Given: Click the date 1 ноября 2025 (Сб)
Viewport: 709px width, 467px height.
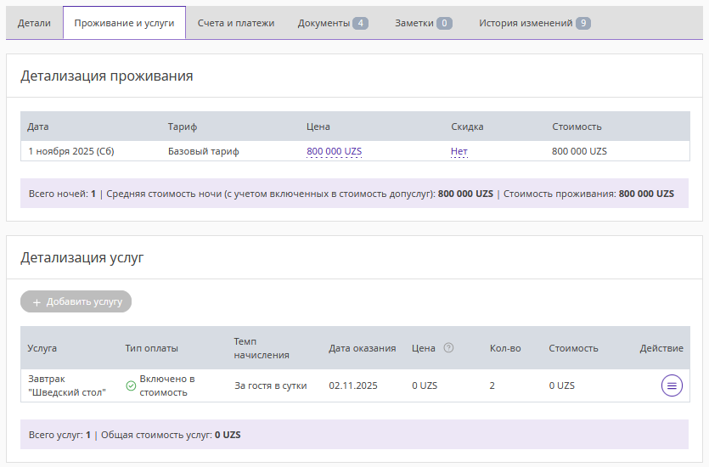Looking at the screenshot, I should 70,151.
